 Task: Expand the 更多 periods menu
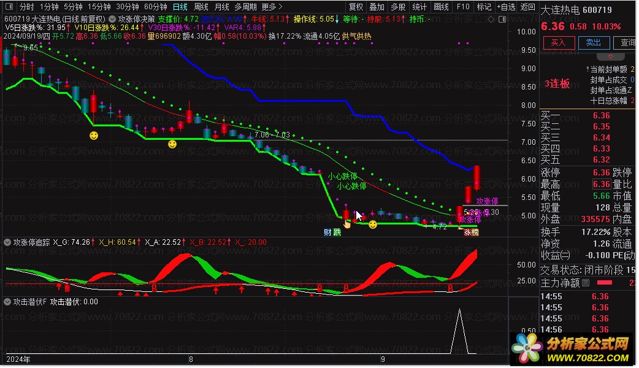point(272,7)
